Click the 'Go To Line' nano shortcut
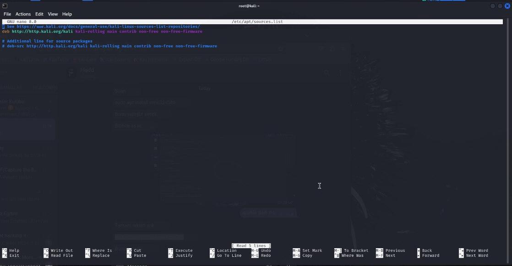Viewport: 512px width, 266px height. coord(229,255)
